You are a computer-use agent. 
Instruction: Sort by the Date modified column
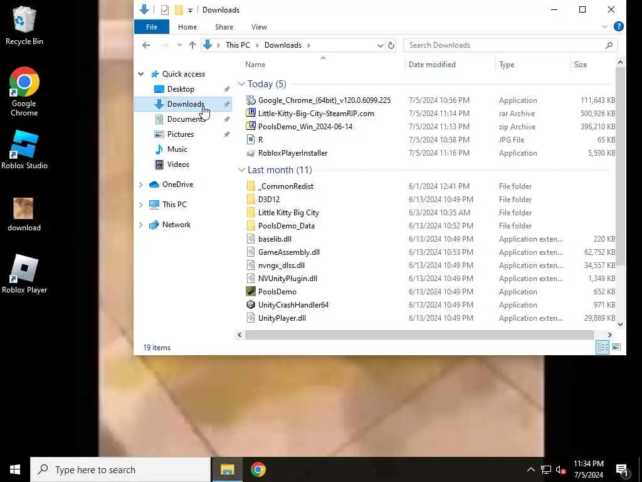tap(432, 65)
